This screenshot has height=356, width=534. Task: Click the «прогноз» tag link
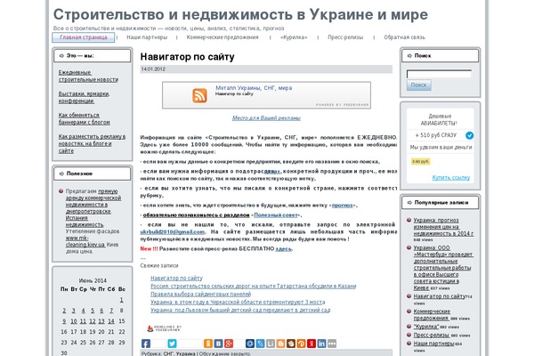tap(343, 205)
